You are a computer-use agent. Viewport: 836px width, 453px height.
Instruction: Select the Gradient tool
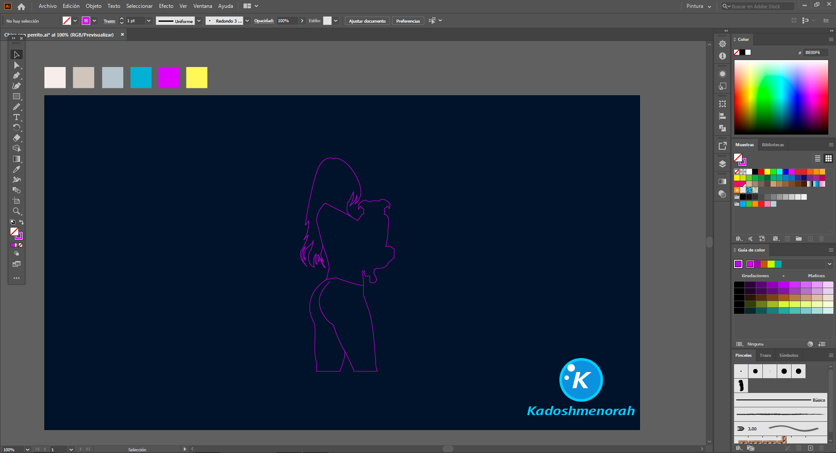[17, 159]
